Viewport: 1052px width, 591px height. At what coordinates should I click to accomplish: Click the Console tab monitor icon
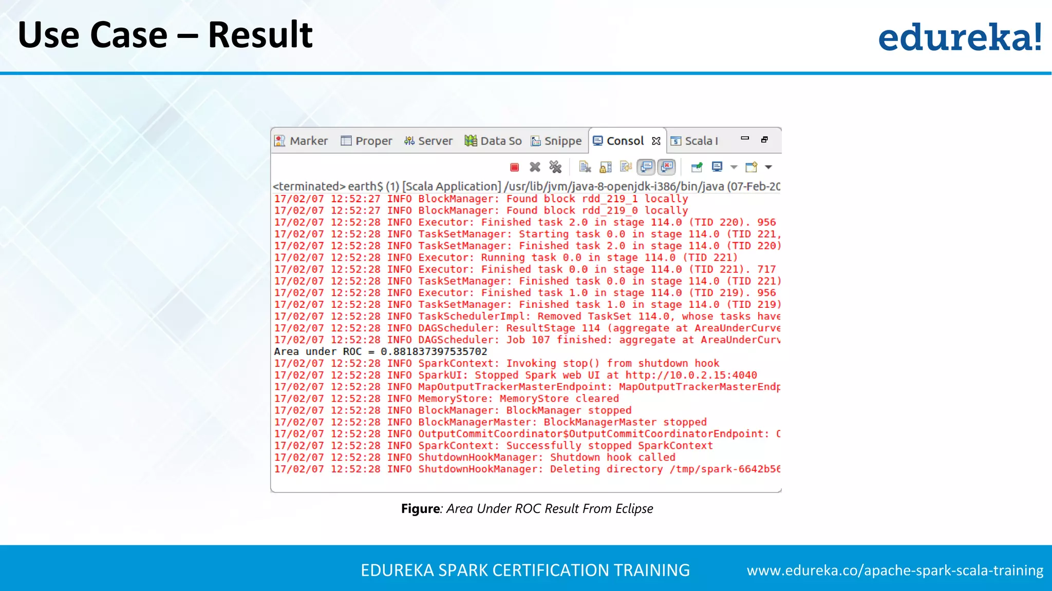pos(598,141)
